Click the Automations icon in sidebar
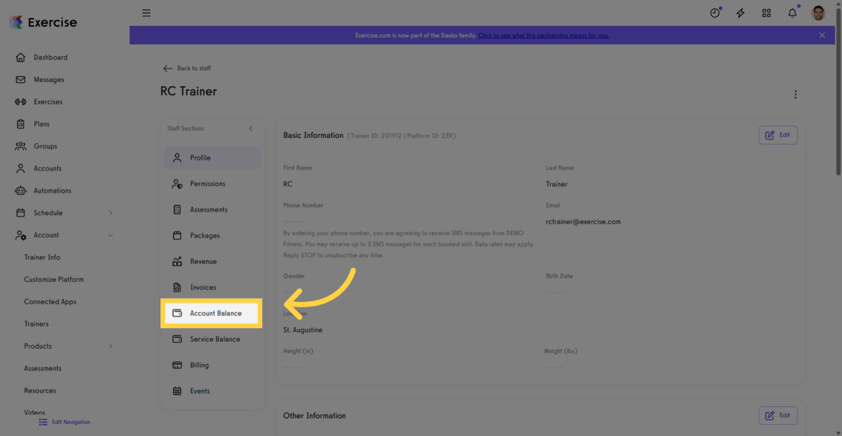 point(20,190)
